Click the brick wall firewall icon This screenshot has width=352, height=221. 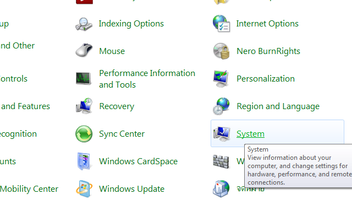(221, 161)
